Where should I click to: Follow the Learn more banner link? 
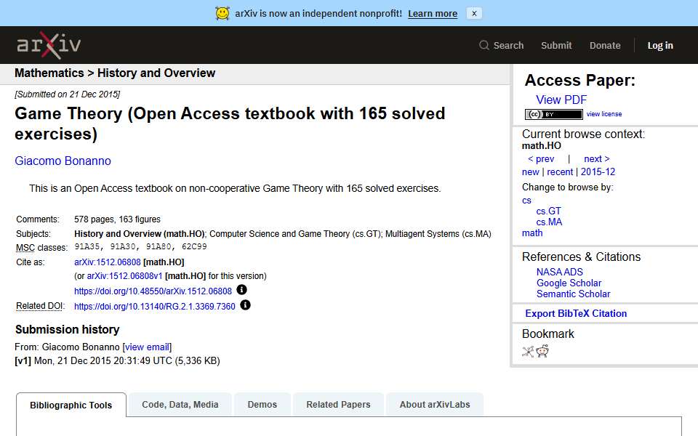433,13
